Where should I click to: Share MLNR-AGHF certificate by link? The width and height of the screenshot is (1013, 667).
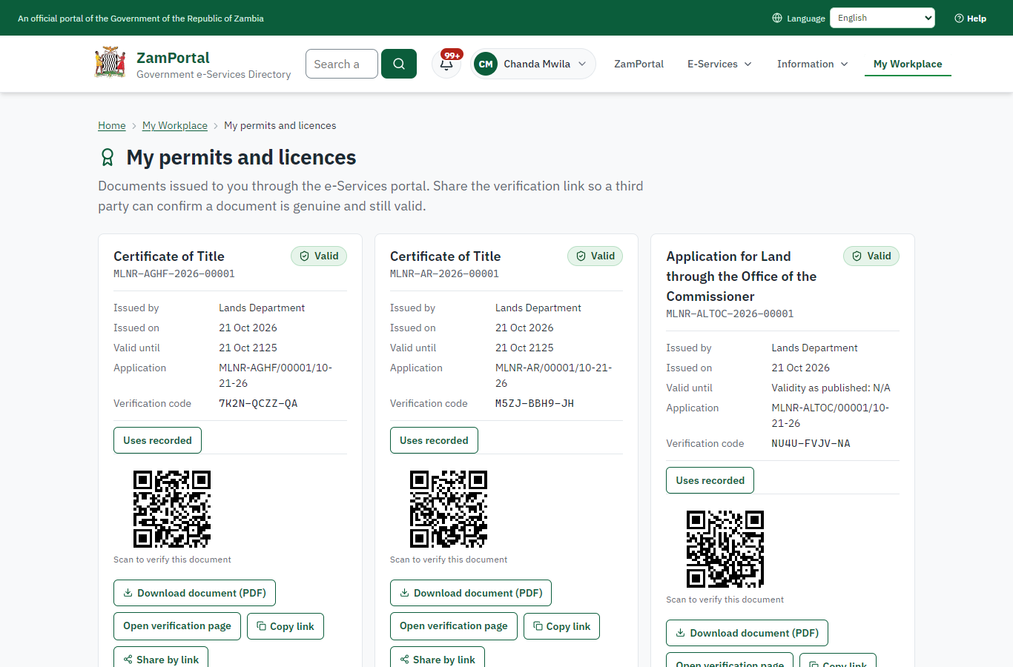click(161, 658)
